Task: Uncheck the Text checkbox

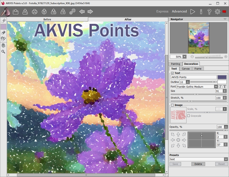Action: [172, 73]
